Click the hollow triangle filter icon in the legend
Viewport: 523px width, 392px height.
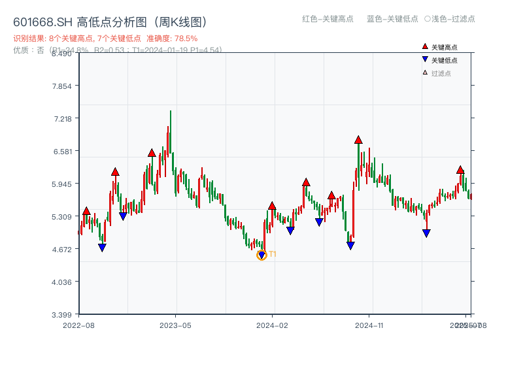(425, 73)
